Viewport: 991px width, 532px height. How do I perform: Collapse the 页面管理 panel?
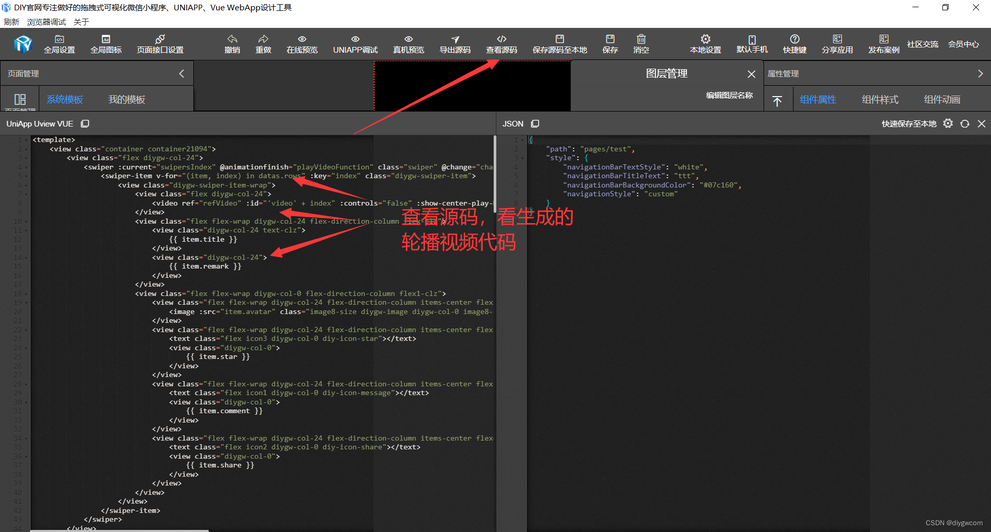[x=181, y=73]
